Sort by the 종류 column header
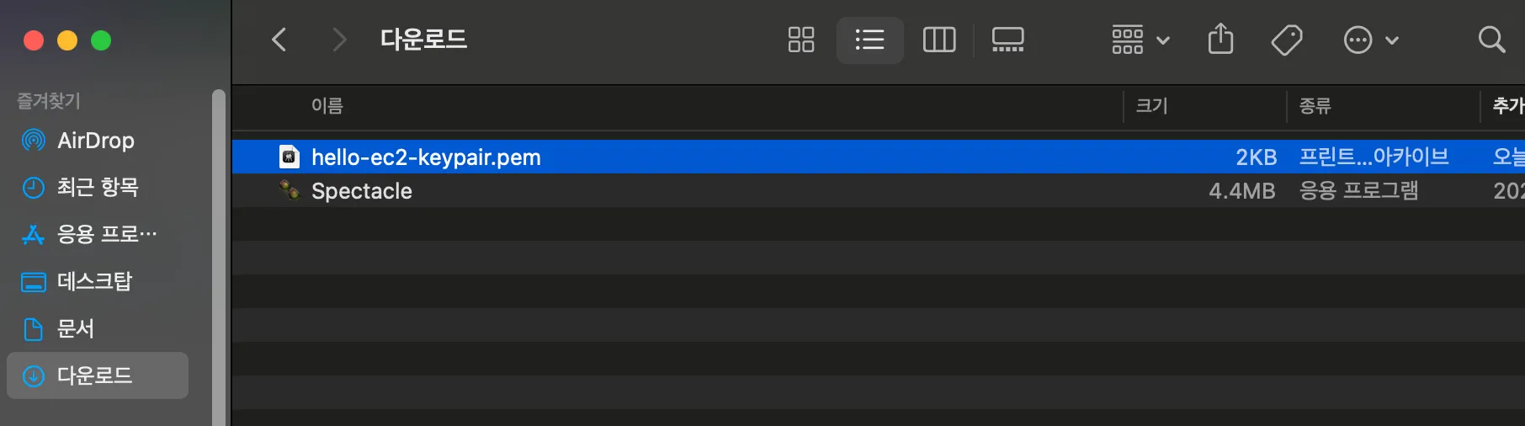The width and height of the screenshot is (1525, 426). tap(1315, 106)
